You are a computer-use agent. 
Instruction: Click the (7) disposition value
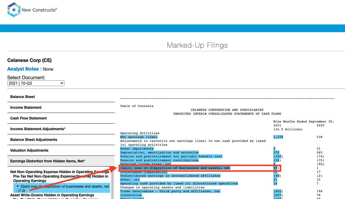click(276, 168)
